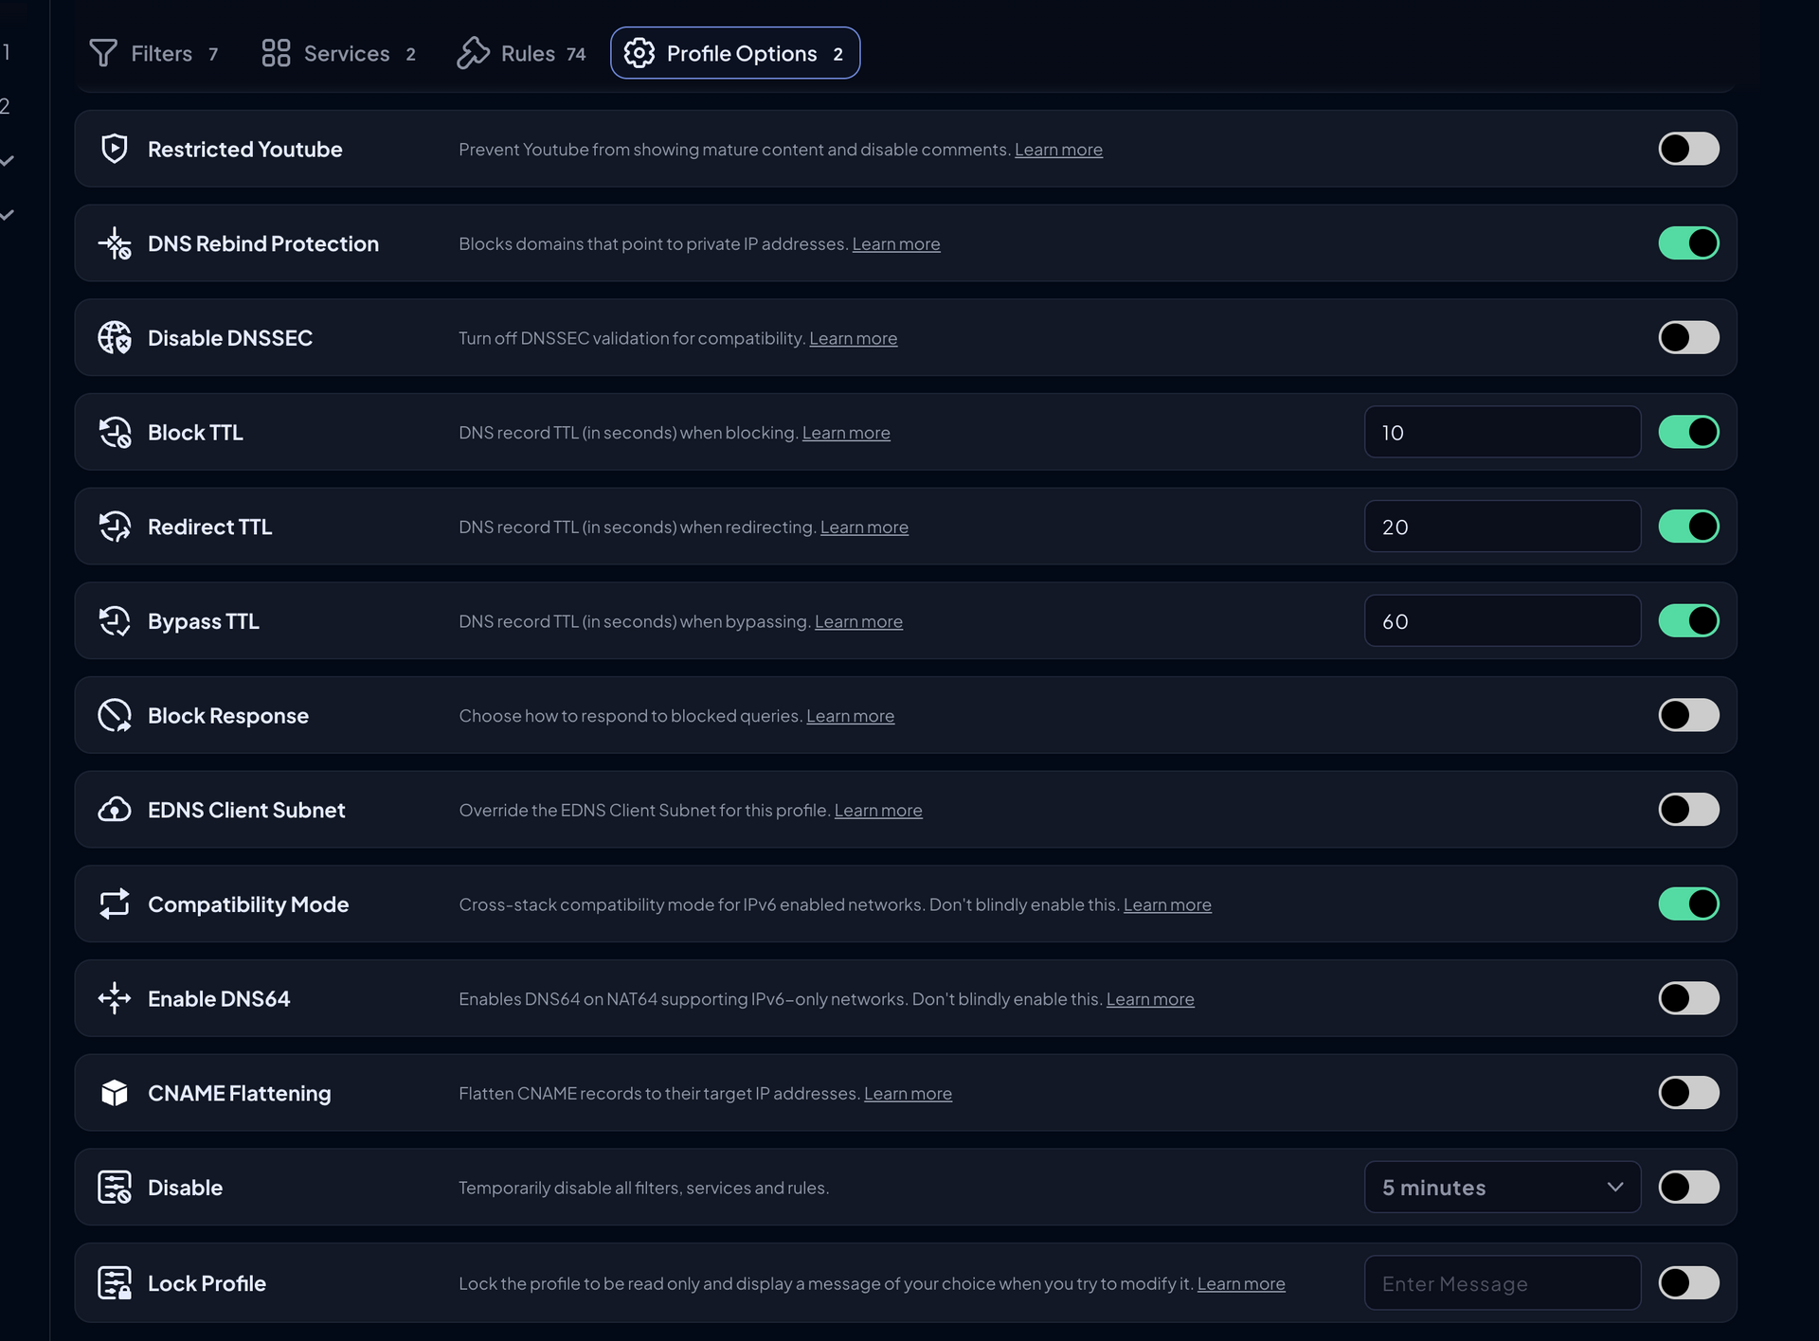1819x1341 pixels.
Task: Switch to the Filters tab
Action: [x=154, y=54]
